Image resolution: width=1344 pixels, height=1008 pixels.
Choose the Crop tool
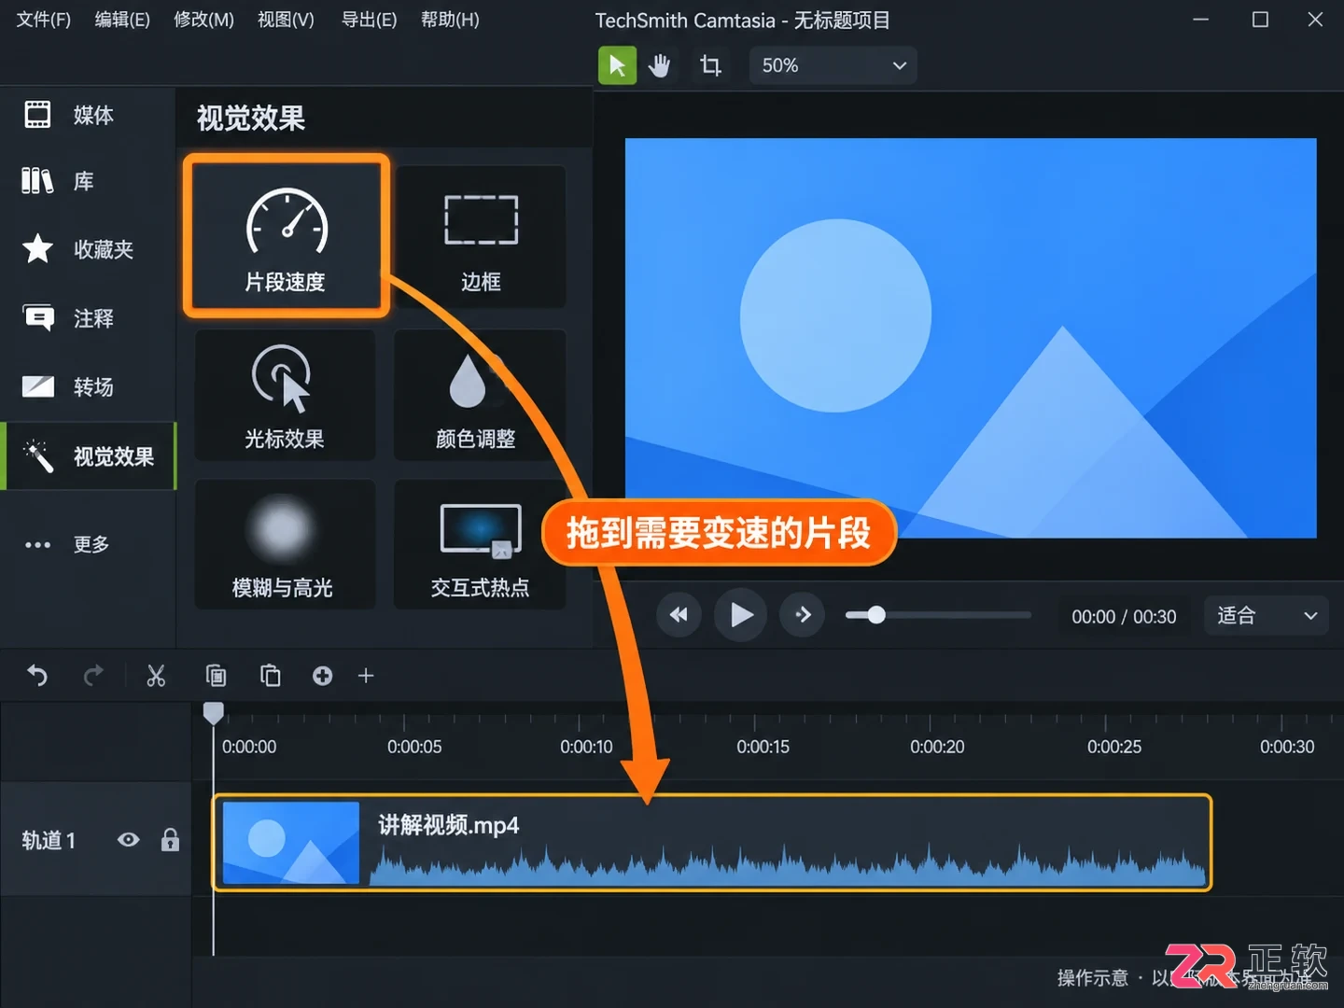(710, 65)
